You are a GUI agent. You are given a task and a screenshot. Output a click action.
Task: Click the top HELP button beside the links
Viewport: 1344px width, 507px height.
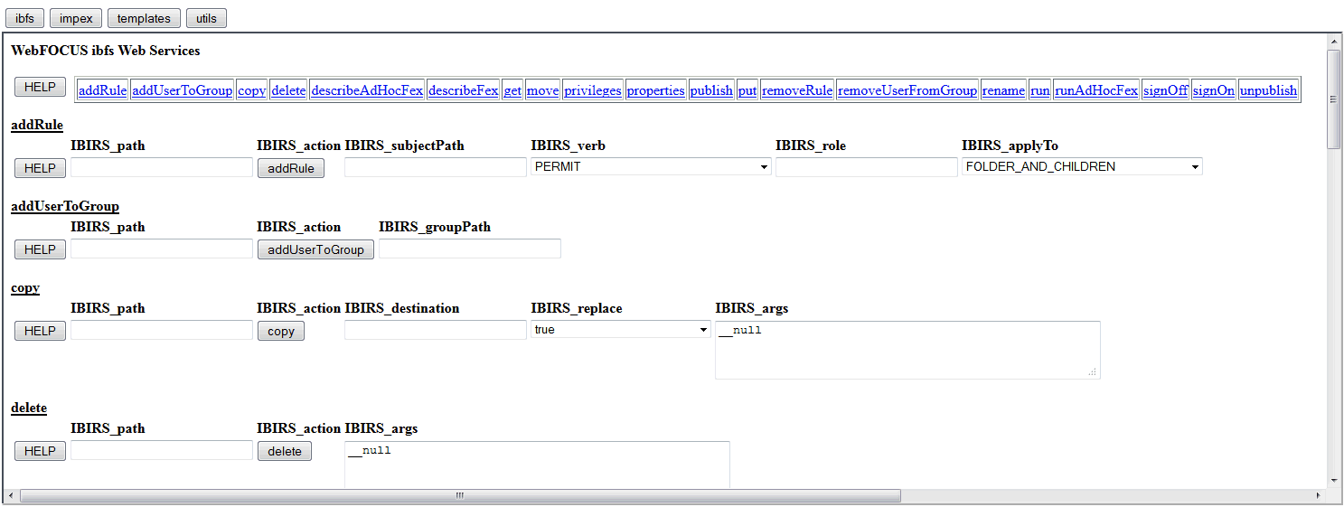click(x=40, y=87)
